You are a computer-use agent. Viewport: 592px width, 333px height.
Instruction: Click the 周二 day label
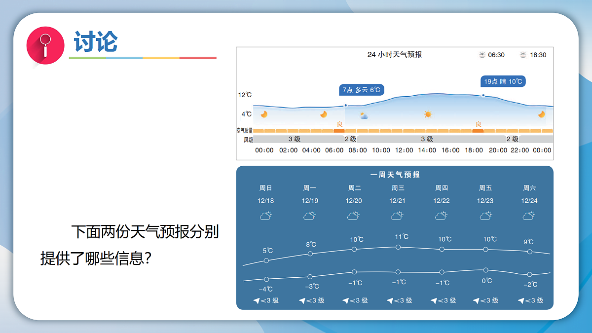(354, 188)
